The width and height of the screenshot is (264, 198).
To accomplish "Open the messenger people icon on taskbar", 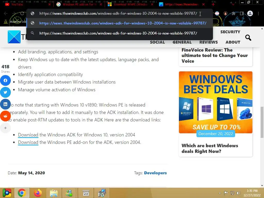I will [69, 193].
